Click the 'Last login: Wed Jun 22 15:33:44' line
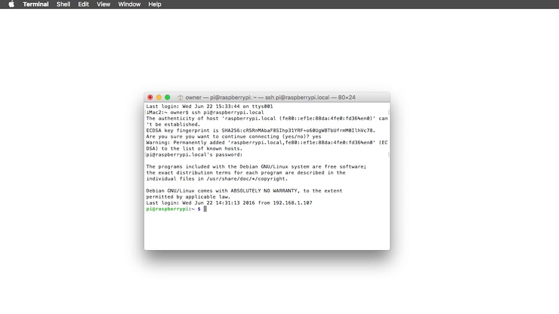This screenshot has width=559, height=314. pos(210,106)
